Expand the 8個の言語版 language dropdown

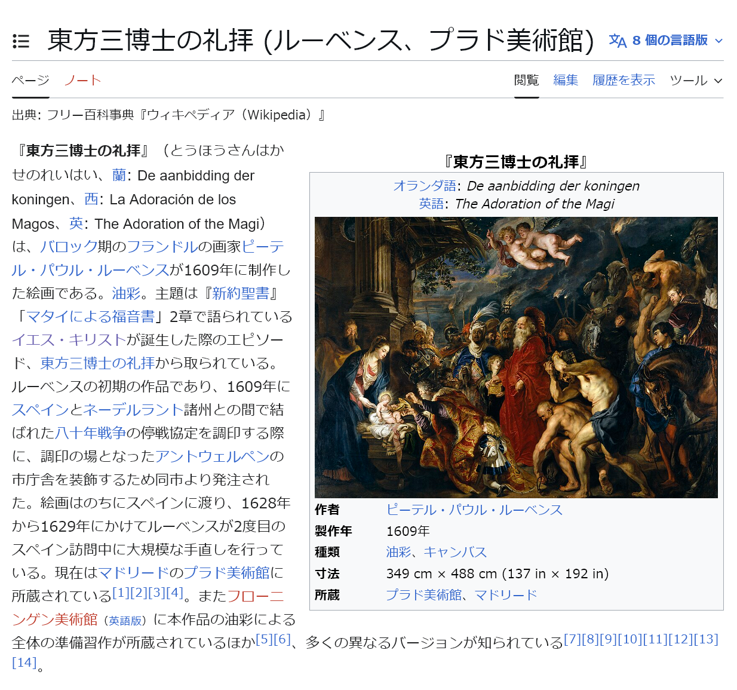[666, 41]
